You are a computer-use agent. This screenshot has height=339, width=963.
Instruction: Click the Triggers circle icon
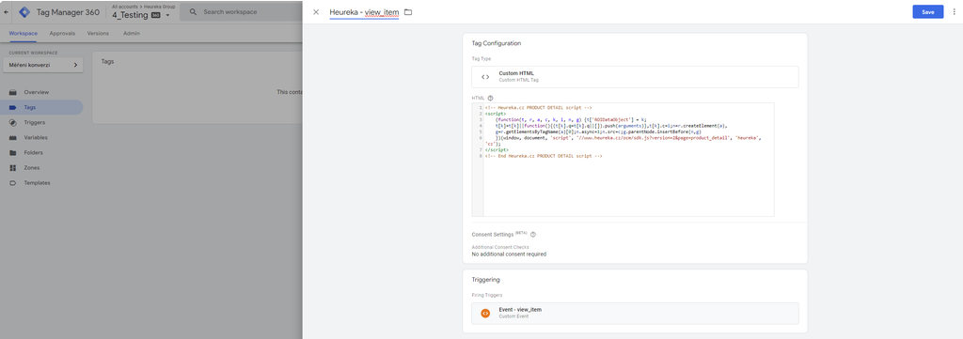point(12,123)
